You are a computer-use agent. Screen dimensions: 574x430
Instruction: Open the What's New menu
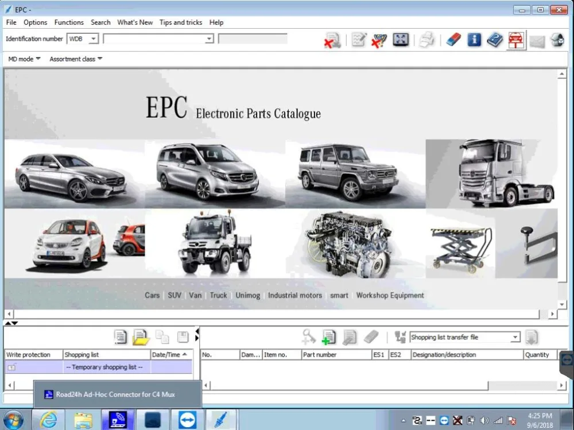click(135, 22)
